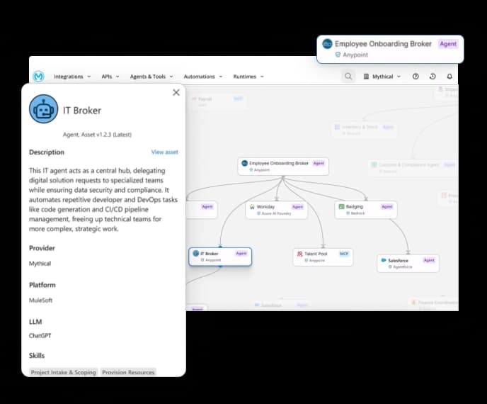This screenshot has height=404, width=487.
Task: Click the Agent badge on Badging node
Action: click(387, 206)
